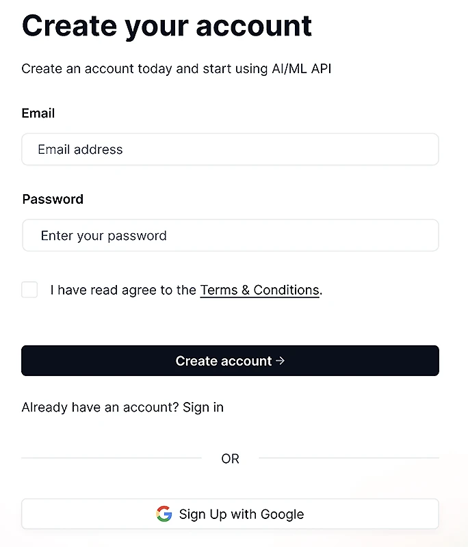Check the Terms & Conditions agreement box
This screenshot has height=547, width=468.
tap(29, 290)
